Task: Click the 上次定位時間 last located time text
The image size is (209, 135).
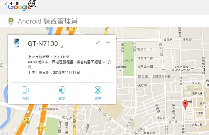Action: [48, 57]
